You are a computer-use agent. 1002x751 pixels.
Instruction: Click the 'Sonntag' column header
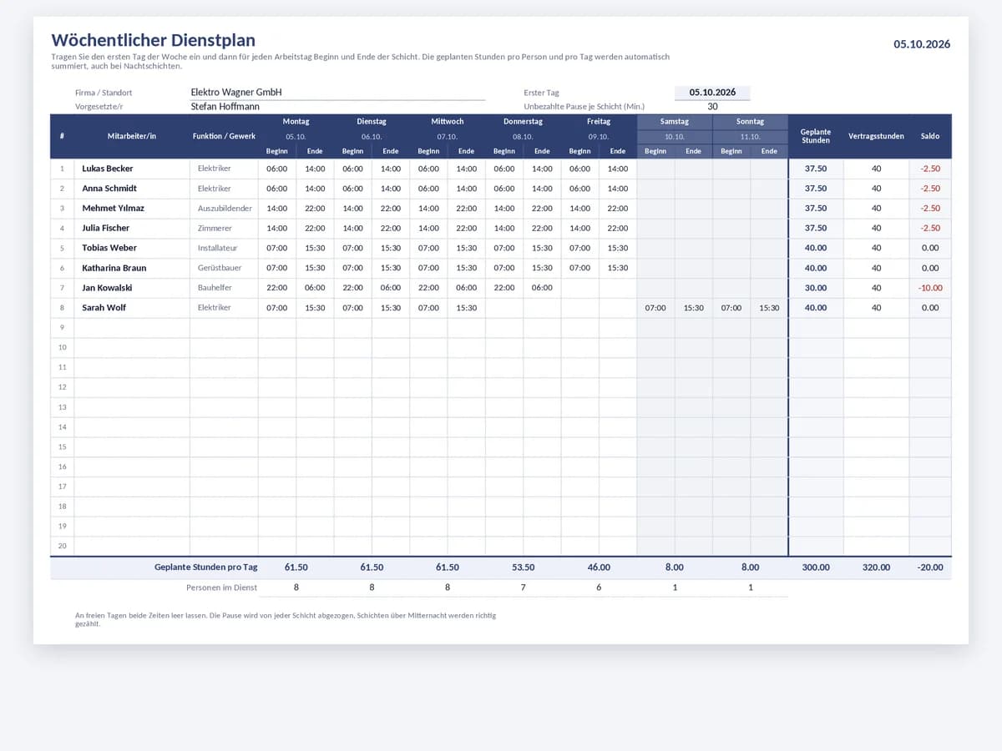point(750,122)
